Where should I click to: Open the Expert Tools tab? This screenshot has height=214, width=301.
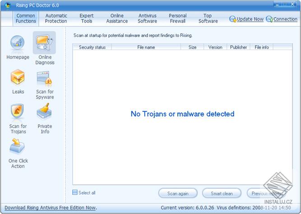(x=87, y=18)
